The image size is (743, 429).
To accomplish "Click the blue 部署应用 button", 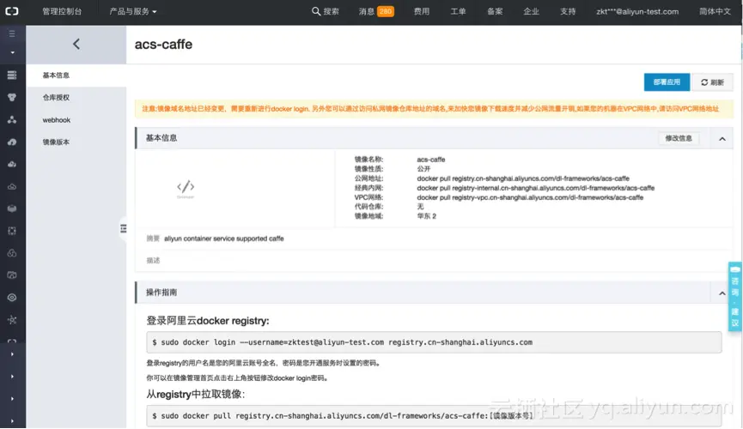I will tap(667, 82).
